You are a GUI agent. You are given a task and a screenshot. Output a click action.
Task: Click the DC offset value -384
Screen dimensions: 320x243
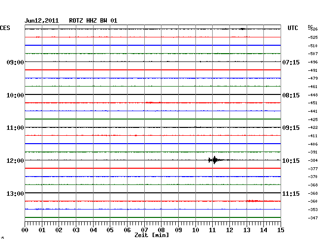point(313,160)
